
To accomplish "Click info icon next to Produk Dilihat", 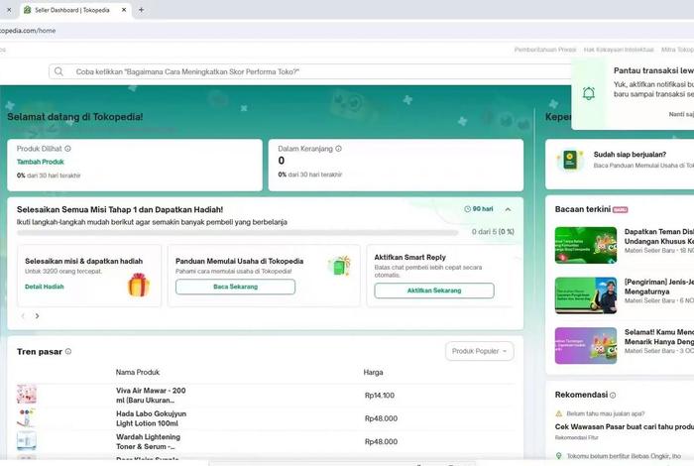I will 67,149.
